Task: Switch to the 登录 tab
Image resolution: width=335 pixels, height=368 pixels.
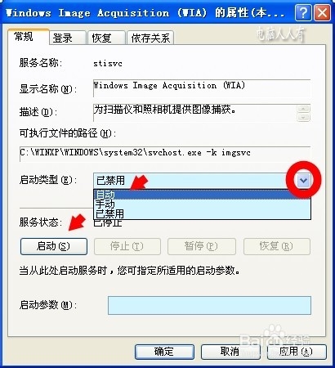Action: click(67, 38)
